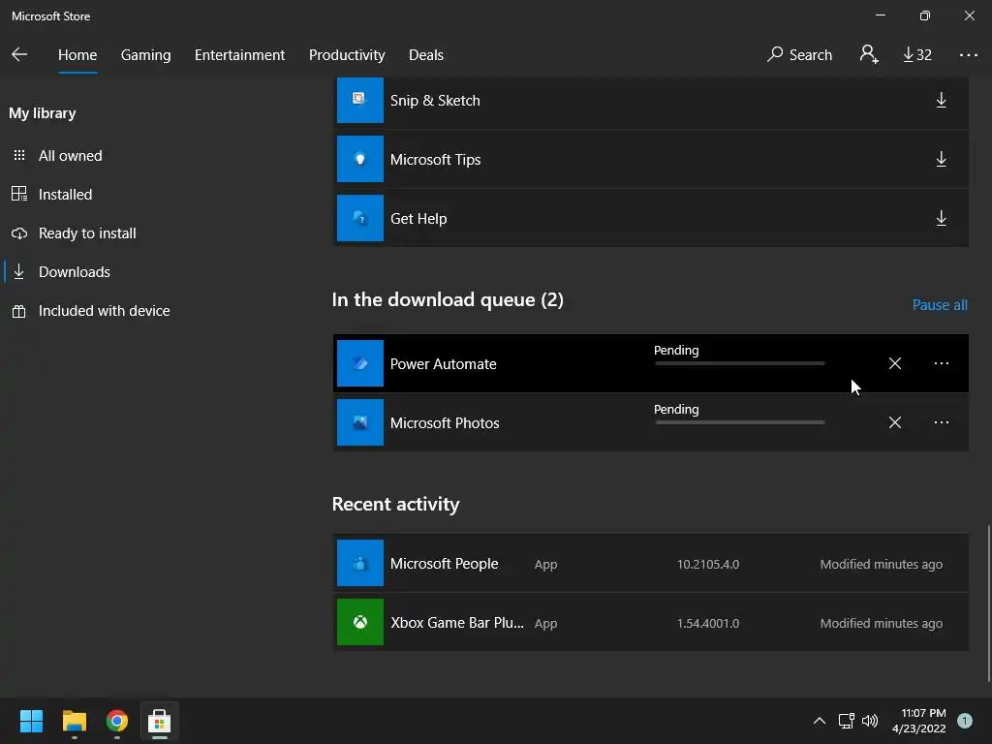The height and width of the screenshot is (744, 992).
Task: Download the Microsoft Tips update
Action: coord(941,159)
